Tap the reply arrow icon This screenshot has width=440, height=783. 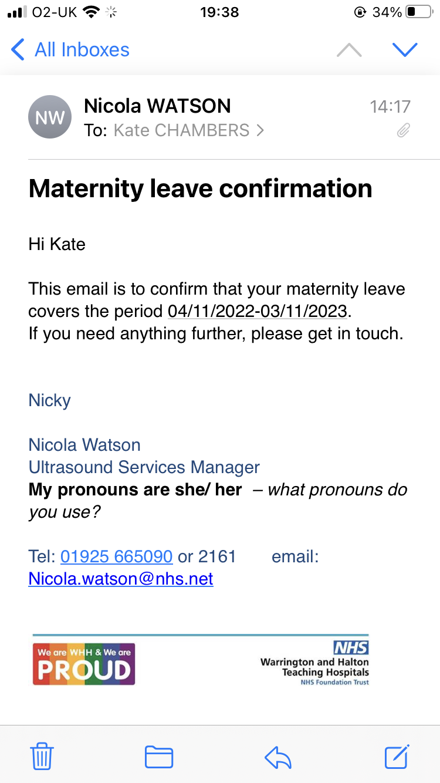278,757
